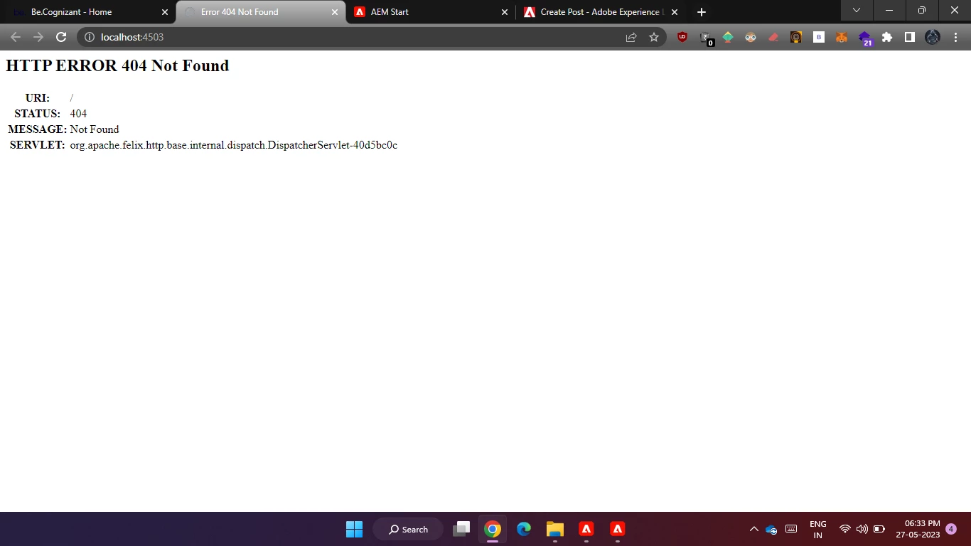Close the AEM Start tab
The height and width of the screenshot is (546, 971).
(x=505, y=12)
